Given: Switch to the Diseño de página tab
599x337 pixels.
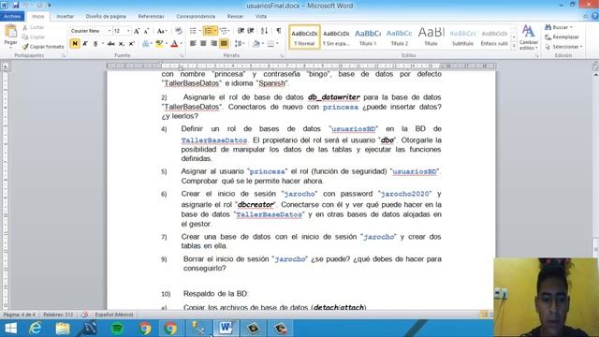Looking at the screenshot, I should click(x=106, y=17).
